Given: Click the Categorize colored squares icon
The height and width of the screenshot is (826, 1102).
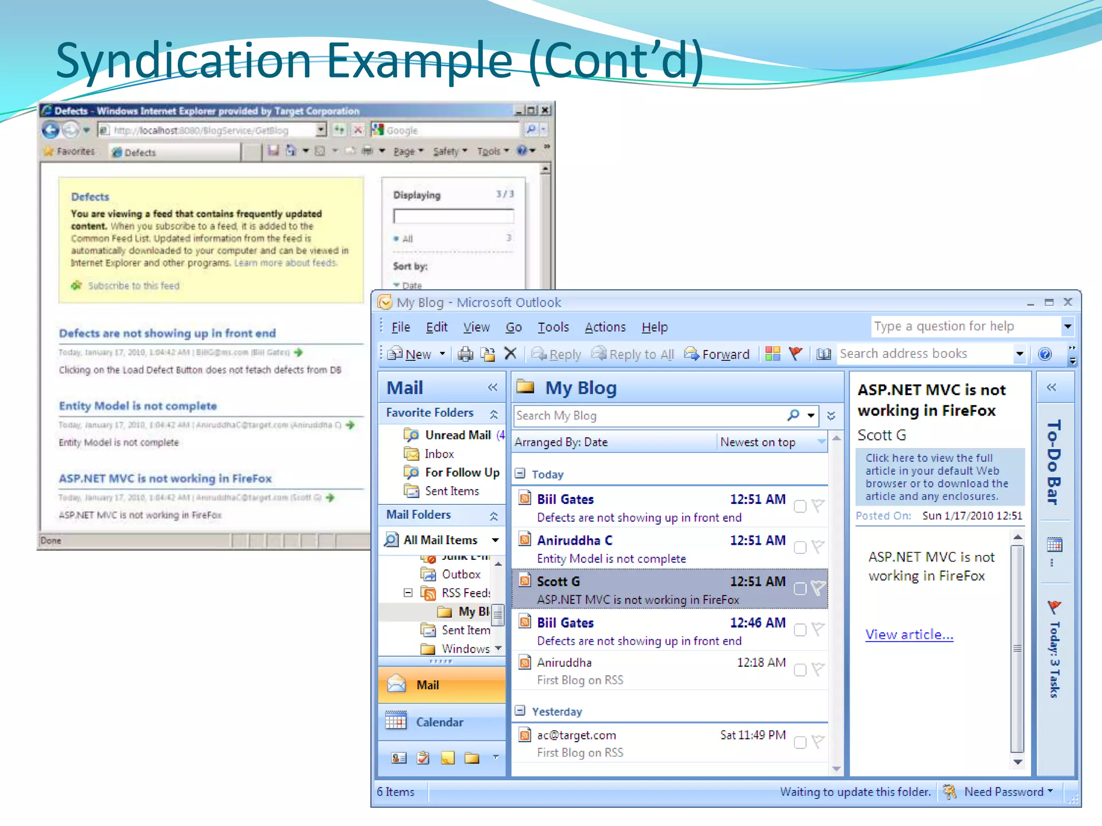Looking at the screenshot, I should pos(773,353).
